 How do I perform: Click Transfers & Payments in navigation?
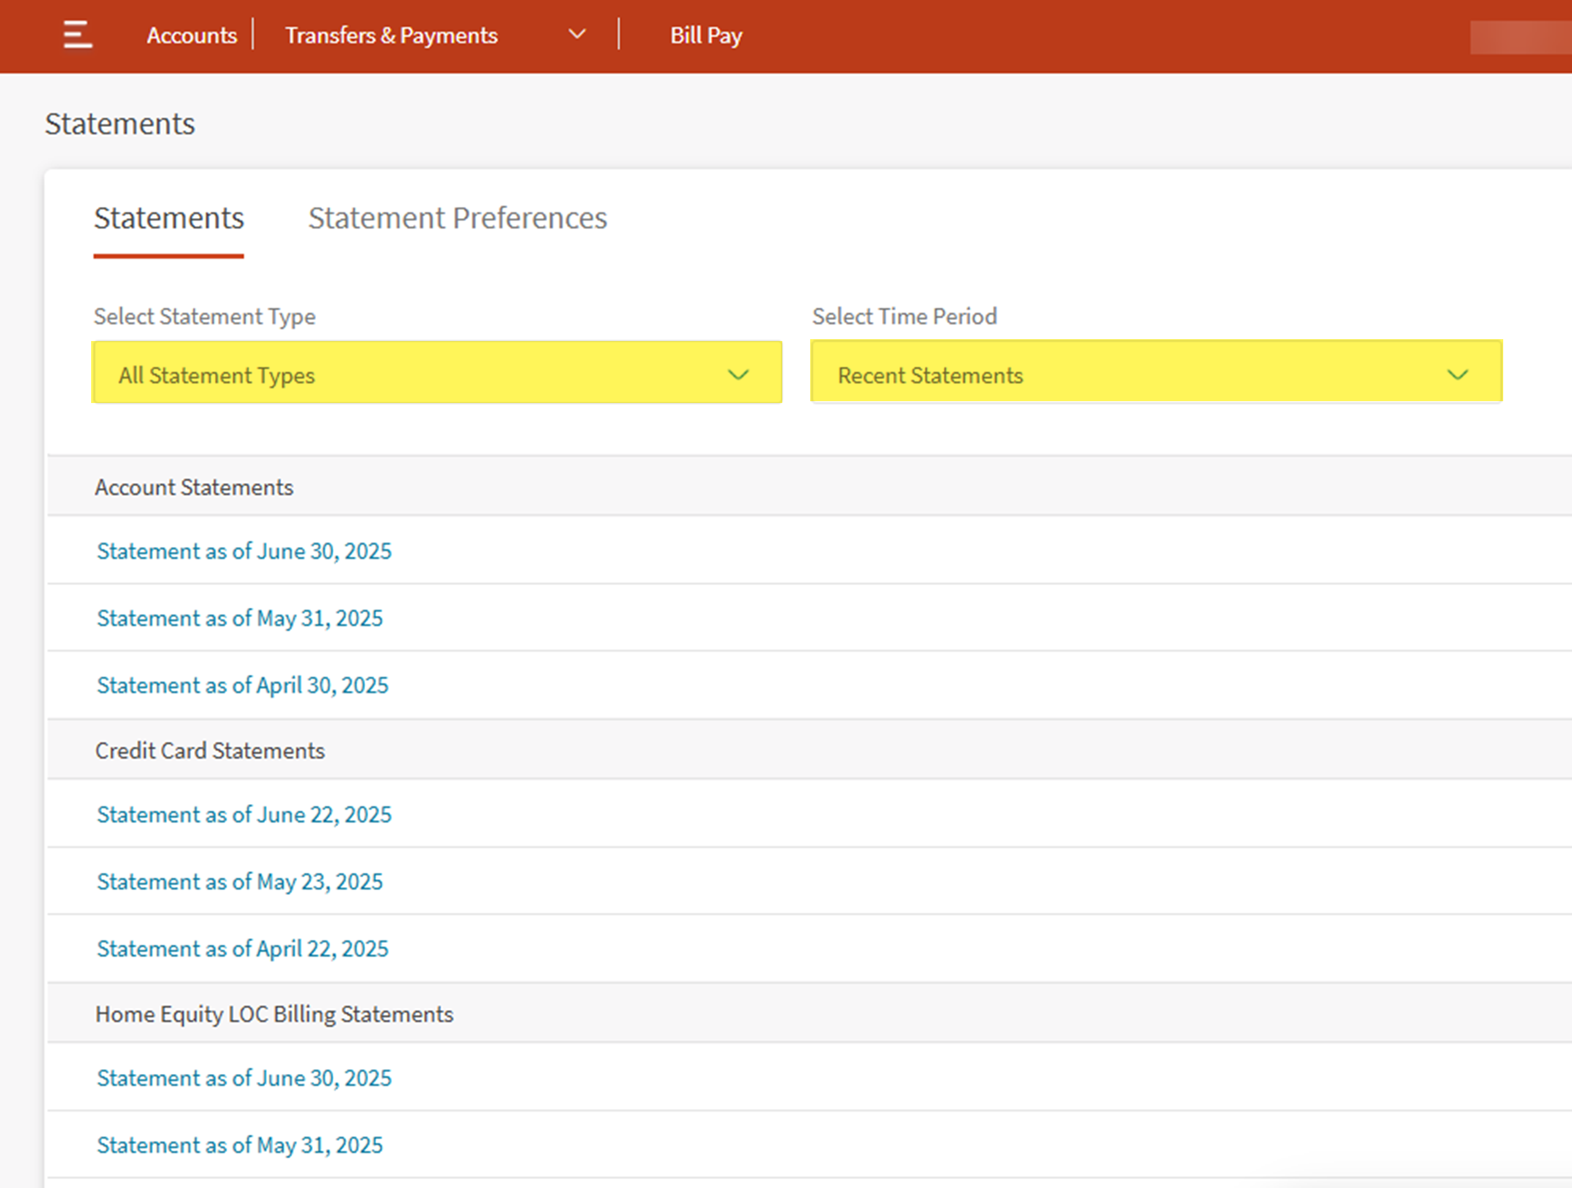pyautogui.click(x=391, y=35)
